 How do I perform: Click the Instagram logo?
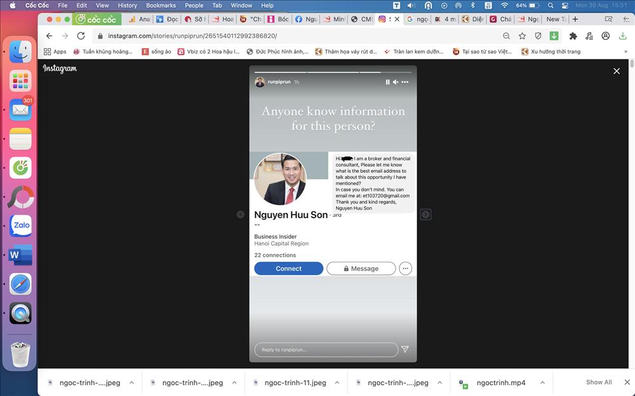tap(60, 68)
